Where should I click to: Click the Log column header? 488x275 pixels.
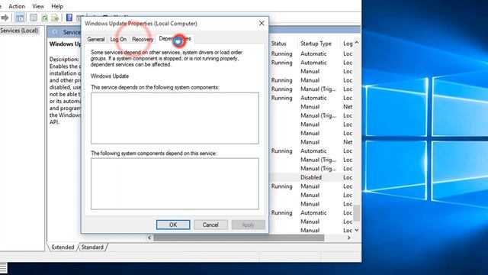[348, 44]
